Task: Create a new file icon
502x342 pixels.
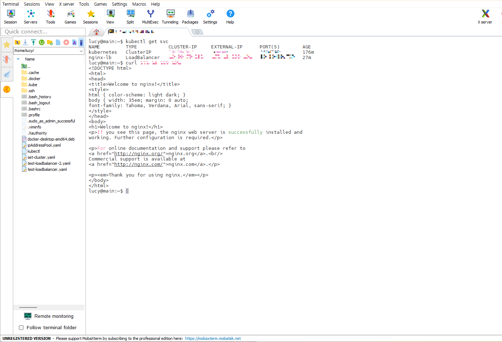Action: (58, 42)
